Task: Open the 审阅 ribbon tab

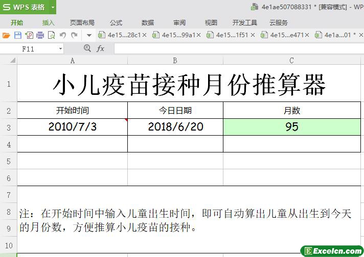Action: [x=179, y=22]
